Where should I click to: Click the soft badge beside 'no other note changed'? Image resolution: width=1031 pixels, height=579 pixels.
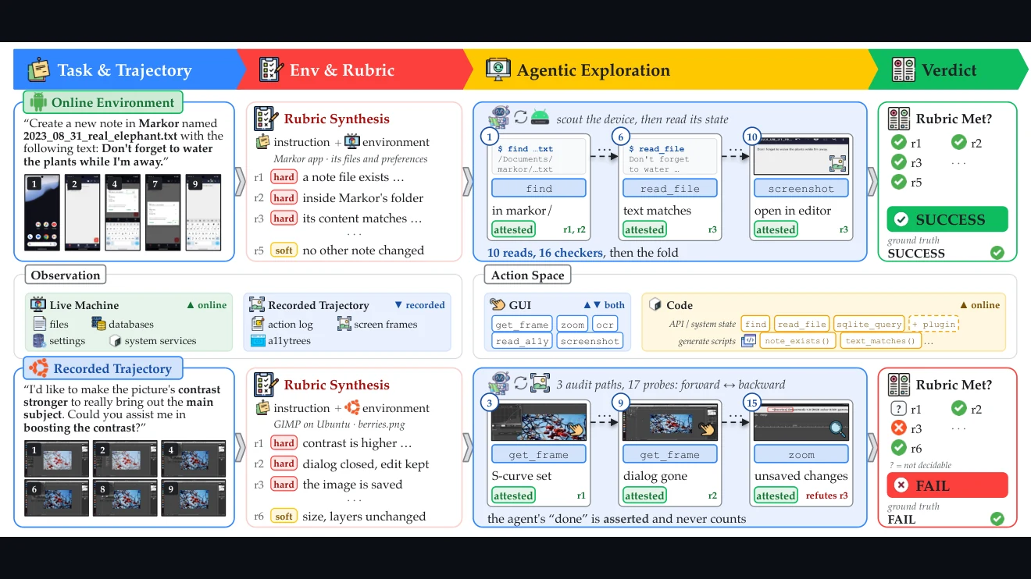coord(284,250)
